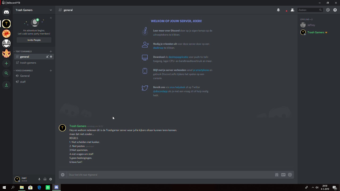Viewport: 340px width, 191px height.
Task: Click the monitor Download icon
Action: [x=145, y=58]
